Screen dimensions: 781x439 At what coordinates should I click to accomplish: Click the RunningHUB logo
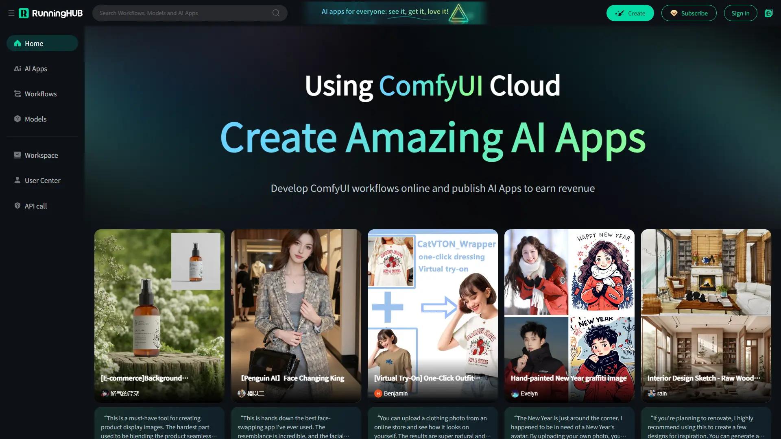[x=51, y=13]
